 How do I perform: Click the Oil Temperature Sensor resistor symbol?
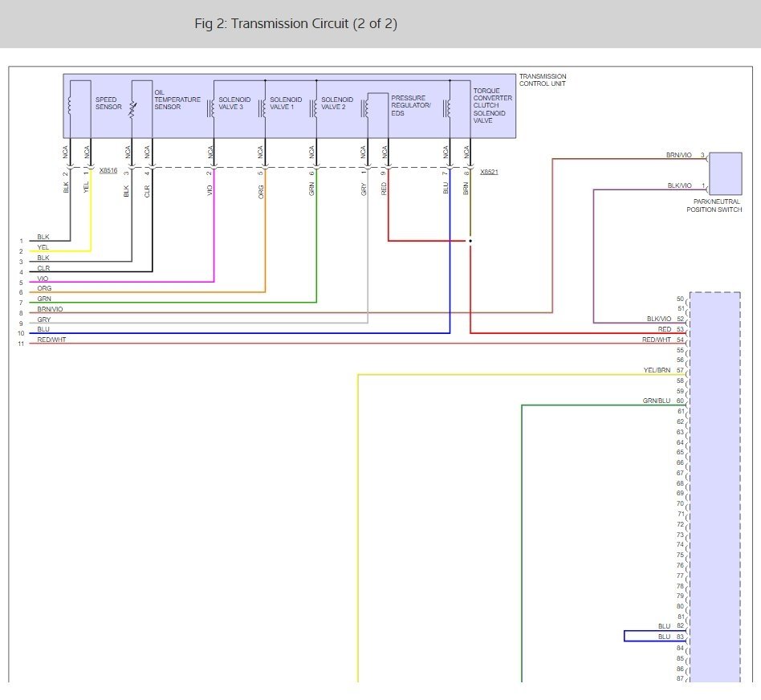pos(132,108)
